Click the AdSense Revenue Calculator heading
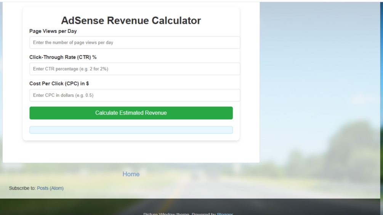This screenshot has height=215, width=383. [x=131, y=21]
